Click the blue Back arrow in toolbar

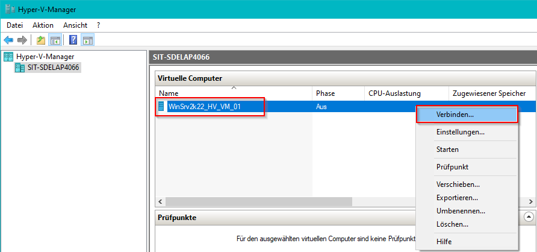coord(8,40)
